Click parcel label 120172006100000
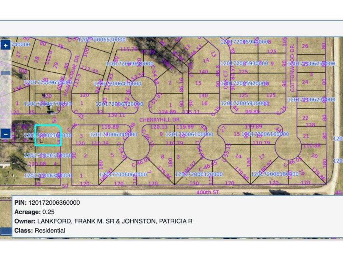 pyautogui.click(x=189, y=134)
